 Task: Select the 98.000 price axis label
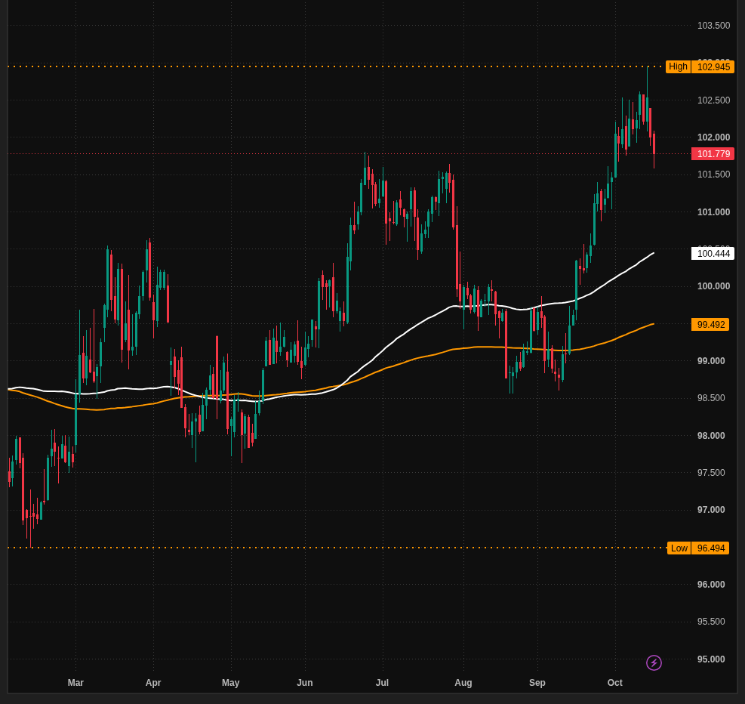[x=711, y=435]
